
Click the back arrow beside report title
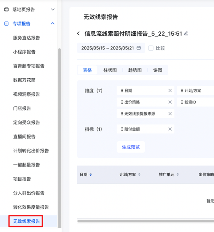point(78,33)
